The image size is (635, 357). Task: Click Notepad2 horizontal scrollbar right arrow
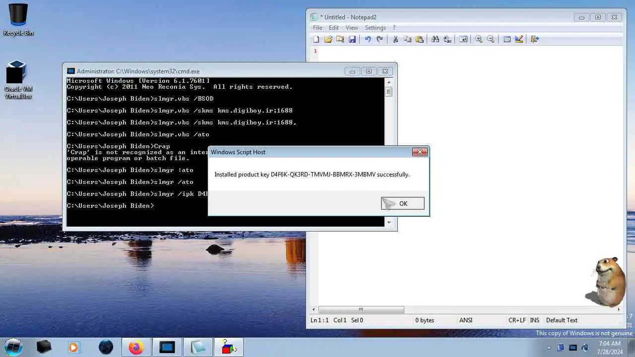pyautogui.click(x=619, y=310)
